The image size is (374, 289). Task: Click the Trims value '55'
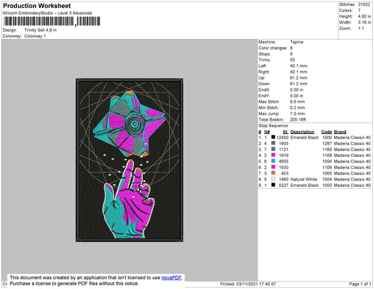[292, 60]
